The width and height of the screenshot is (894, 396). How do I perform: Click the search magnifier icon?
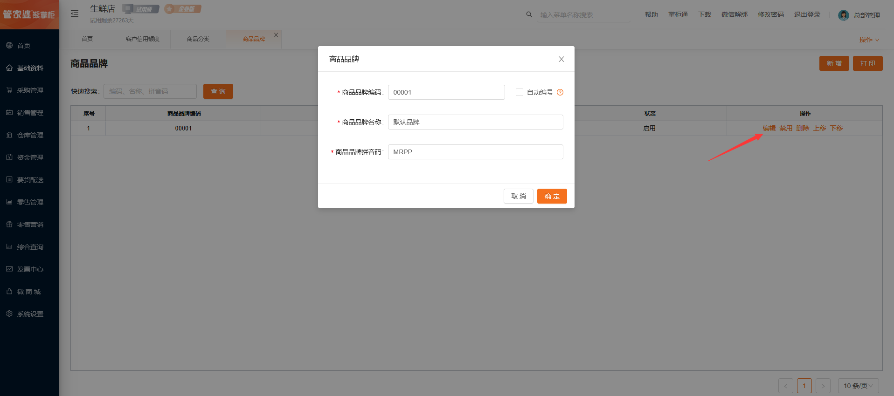(529, 14)
